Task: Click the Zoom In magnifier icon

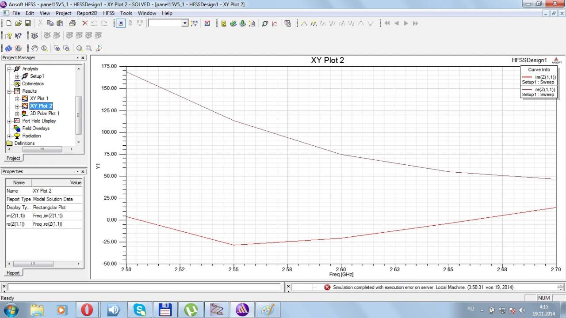Action: click(x=57, y=48)
